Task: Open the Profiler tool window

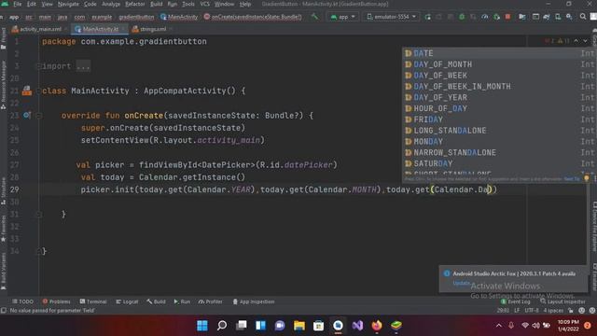Action: [210, 301]
